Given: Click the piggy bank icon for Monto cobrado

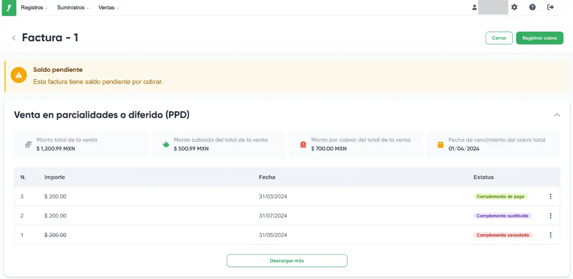Looking at the screenshot, I should click(166, 145).
